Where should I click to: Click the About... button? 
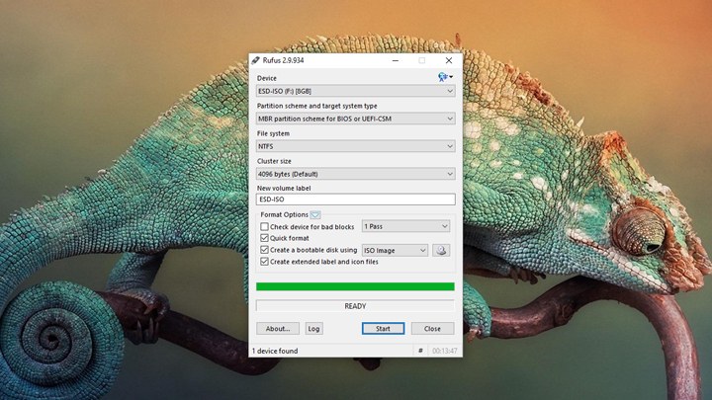click(278, 328)
